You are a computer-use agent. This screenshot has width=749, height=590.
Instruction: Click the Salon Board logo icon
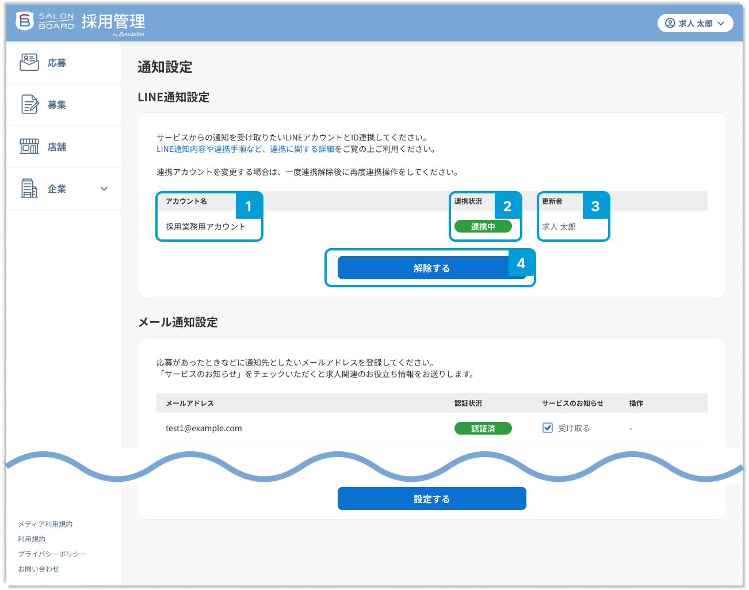(x=24, y=21)
